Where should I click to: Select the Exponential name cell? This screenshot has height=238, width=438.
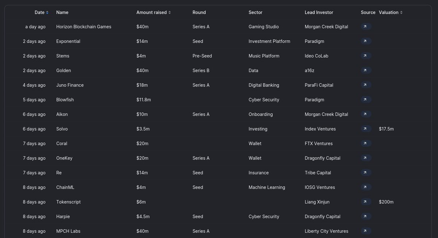(68, 41)
